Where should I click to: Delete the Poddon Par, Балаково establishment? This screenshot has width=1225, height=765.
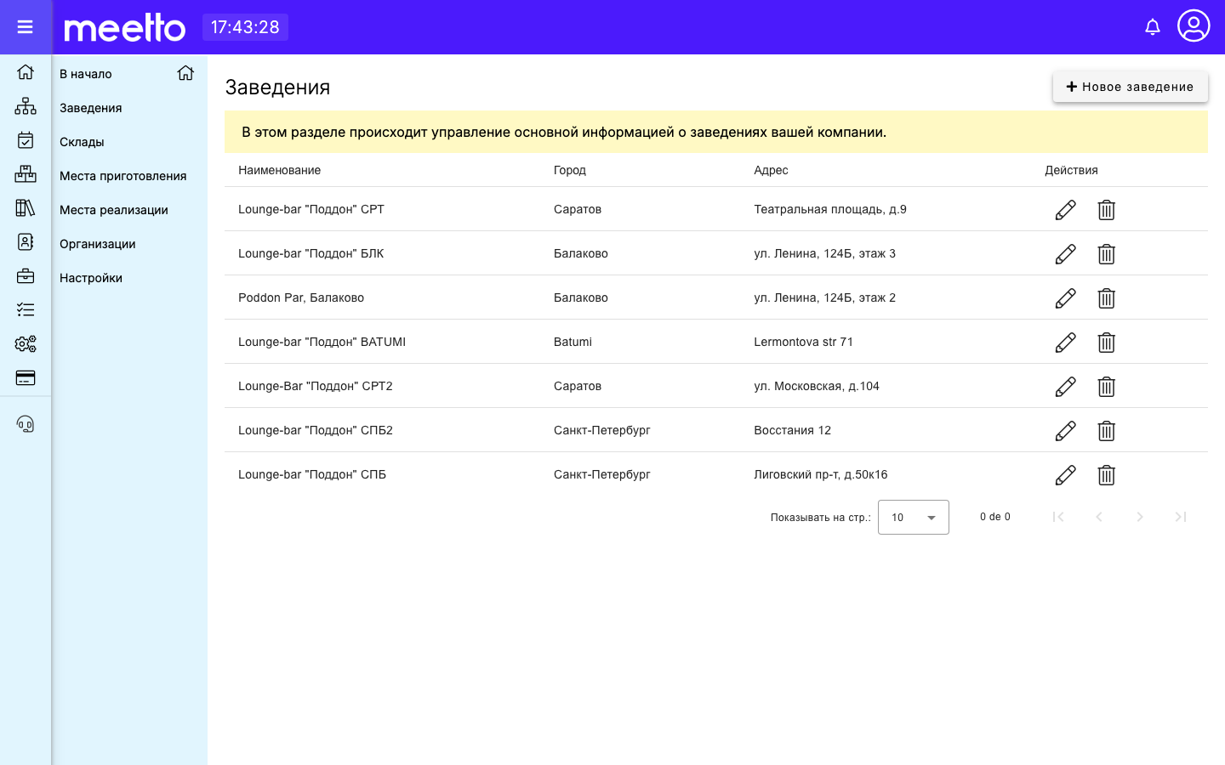1106,298
